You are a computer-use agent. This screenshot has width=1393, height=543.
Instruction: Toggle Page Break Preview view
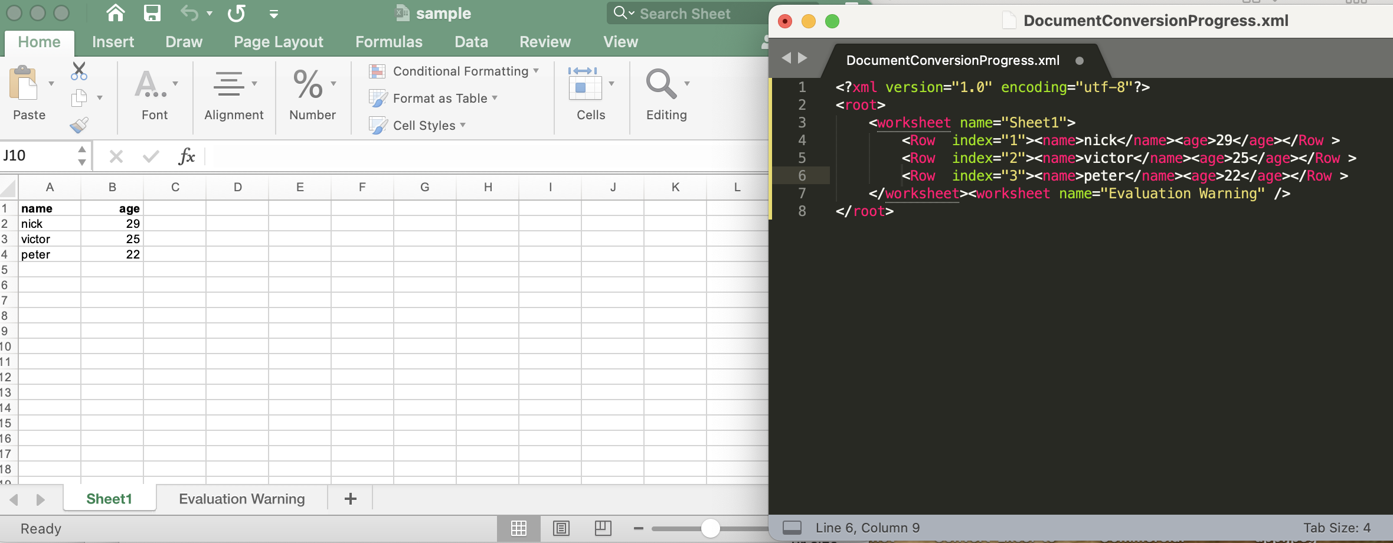[603, 528]
